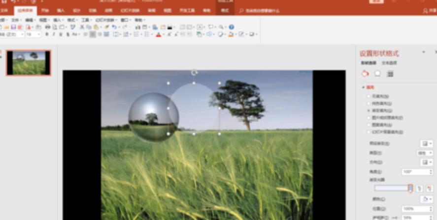Click the blue Help question mark icon
The height and width of the screenshot is (220, 437).
coord(231,27)
